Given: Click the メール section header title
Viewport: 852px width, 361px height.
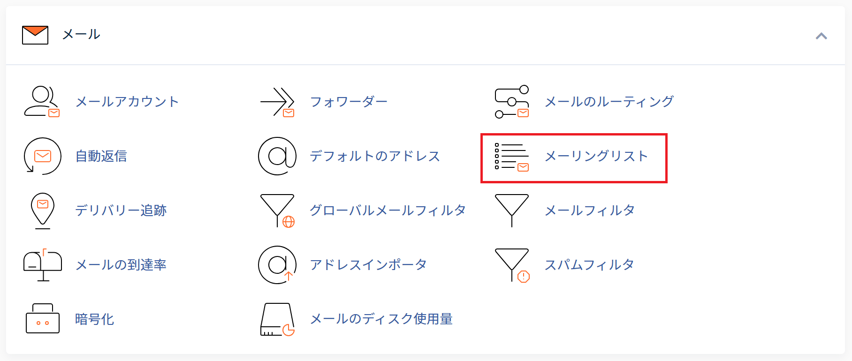Looking at the screenshot, I should pos(81,34).
